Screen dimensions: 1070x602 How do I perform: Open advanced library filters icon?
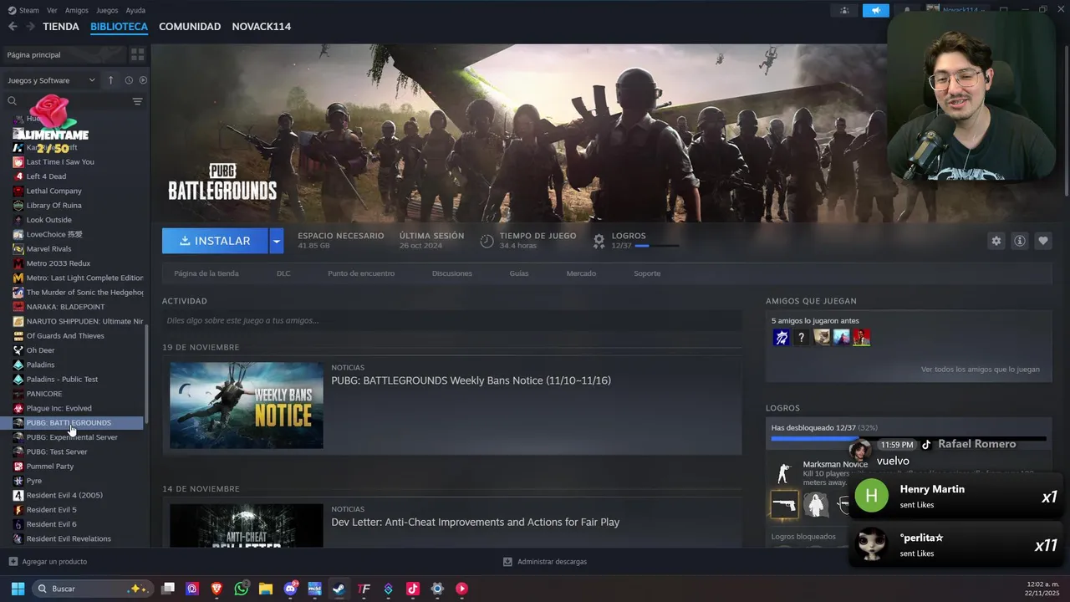(x=138, y=101)
